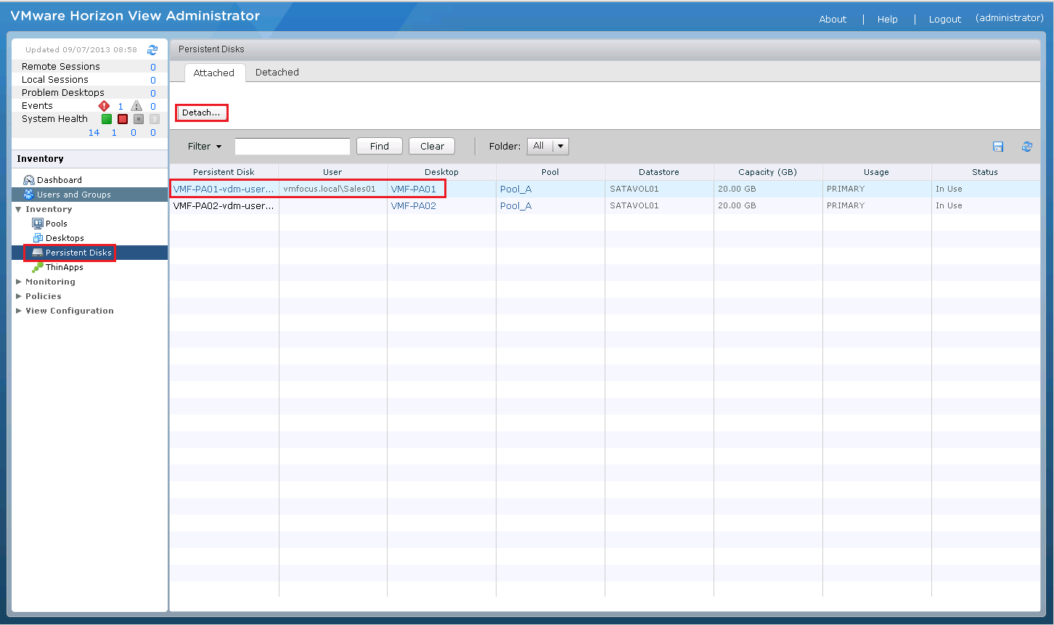This screenshot has width=1054, height=625.
Task: Open the Folder dropdown set to All
Action: click(548, 146)
